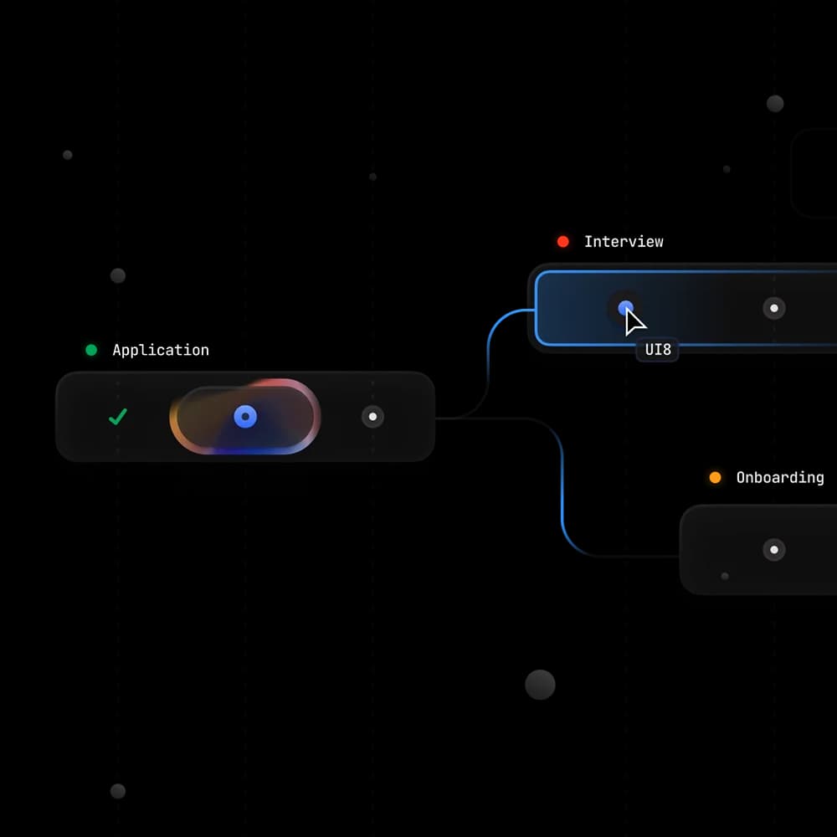Select the white dot in the Application node
This screenshot has height=837, width=837.
point(372,417)
